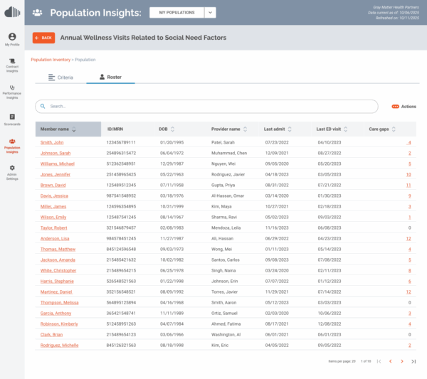The image size is (427, 379).
Task: Open member Rodriguez, Michelle
Action: (x=59, y=346)
